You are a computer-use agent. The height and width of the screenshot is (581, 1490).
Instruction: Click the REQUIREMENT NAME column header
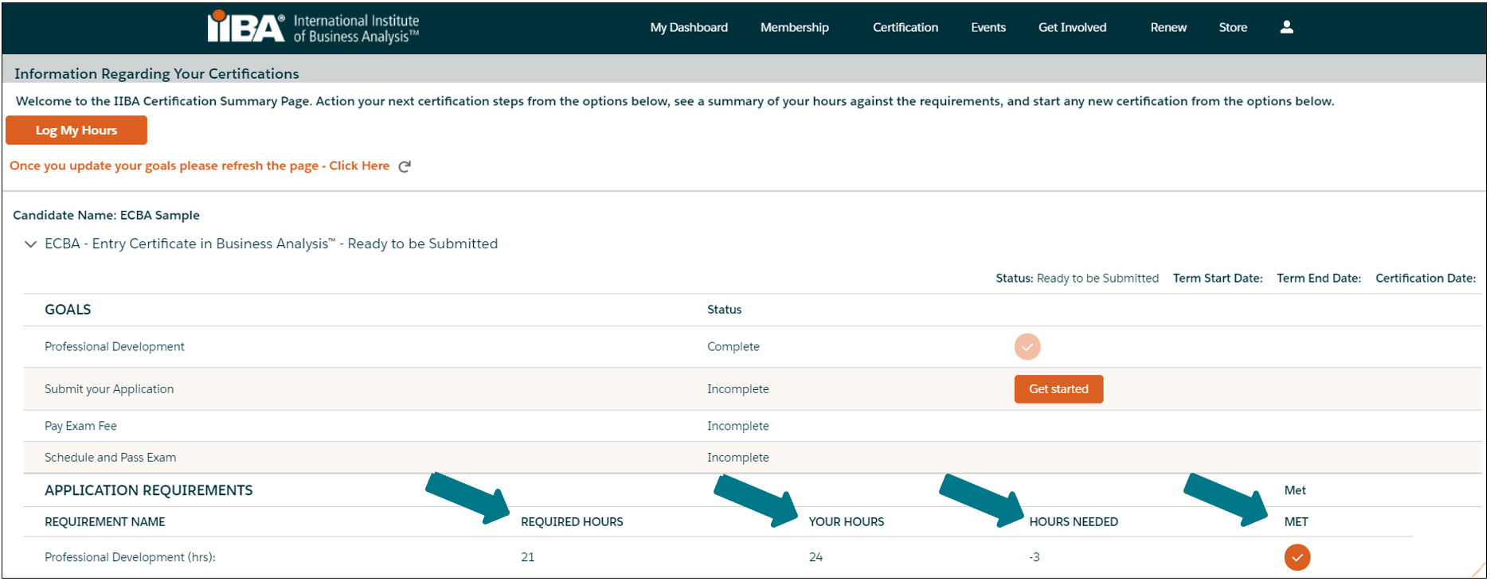105,522
